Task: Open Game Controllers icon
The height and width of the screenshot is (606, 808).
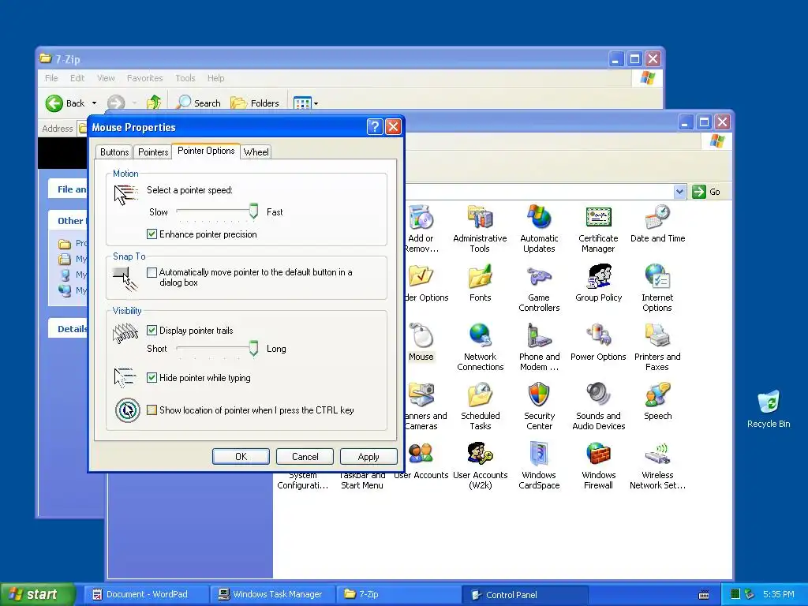Action: tap(539, 288)
